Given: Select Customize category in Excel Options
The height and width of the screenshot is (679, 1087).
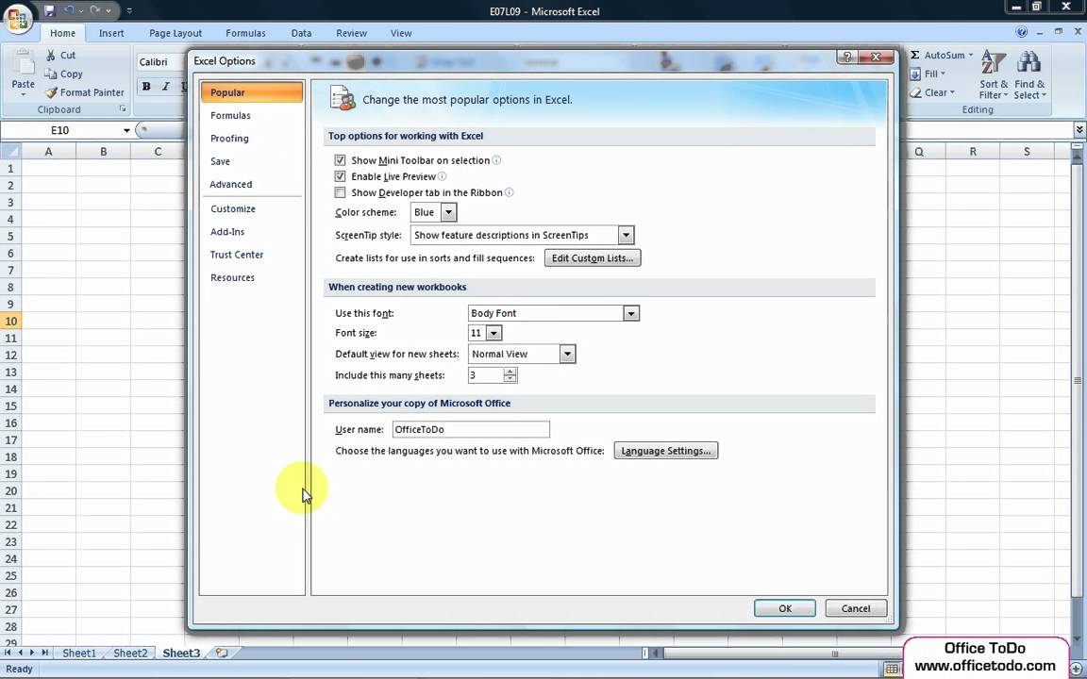Looking at the screenshot, I should coord(252,208).
